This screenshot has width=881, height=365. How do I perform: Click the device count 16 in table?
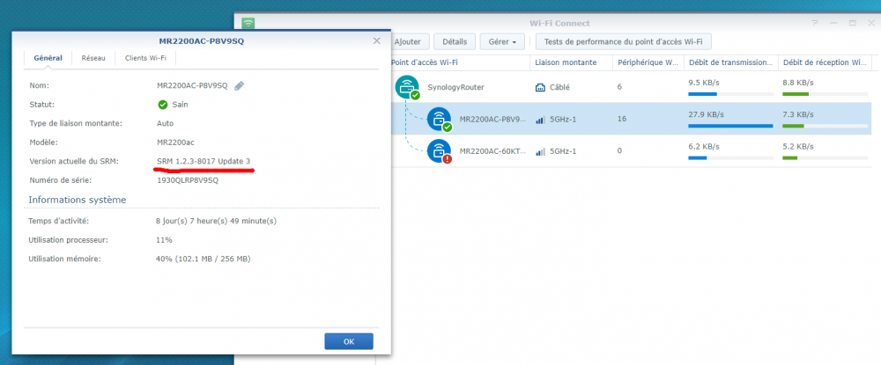point(621,120)
